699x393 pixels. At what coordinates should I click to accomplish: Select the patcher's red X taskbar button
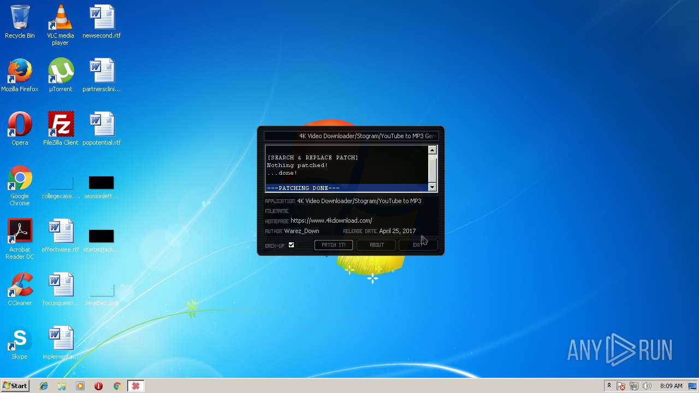tap(135, 386)
